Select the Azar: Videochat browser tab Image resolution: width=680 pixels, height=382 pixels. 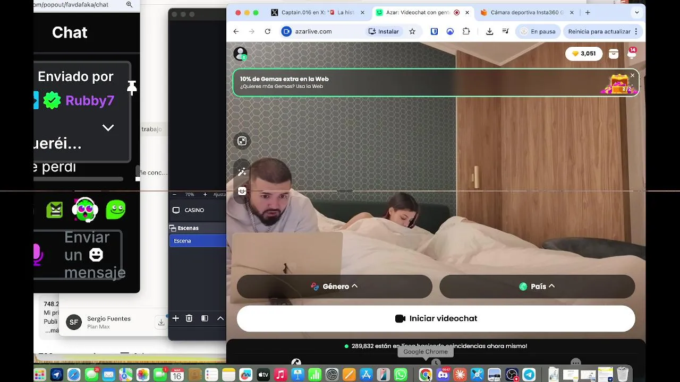click(417, 12)
